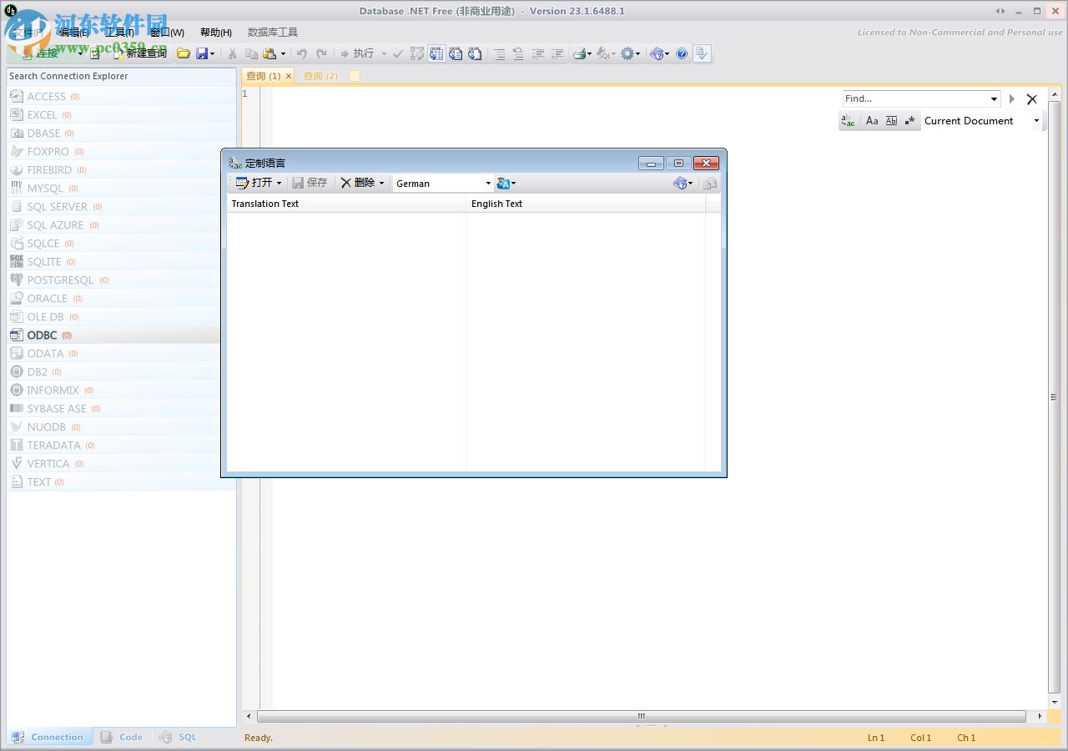Click the editor horizontal scrollbar thumb
1068x751 pixels.
pyautogui.click(x=642, y=716)
